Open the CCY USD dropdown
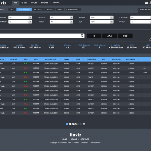 tap(102, 22)
